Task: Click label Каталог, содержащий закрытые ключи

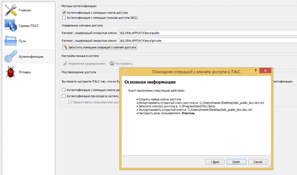Action: pos(89,41)
